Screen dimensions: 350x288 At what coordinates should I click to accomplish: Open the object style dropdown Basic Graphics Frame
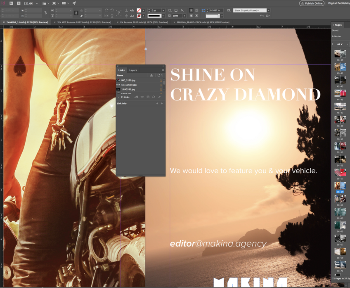click(x=269, y=10)
